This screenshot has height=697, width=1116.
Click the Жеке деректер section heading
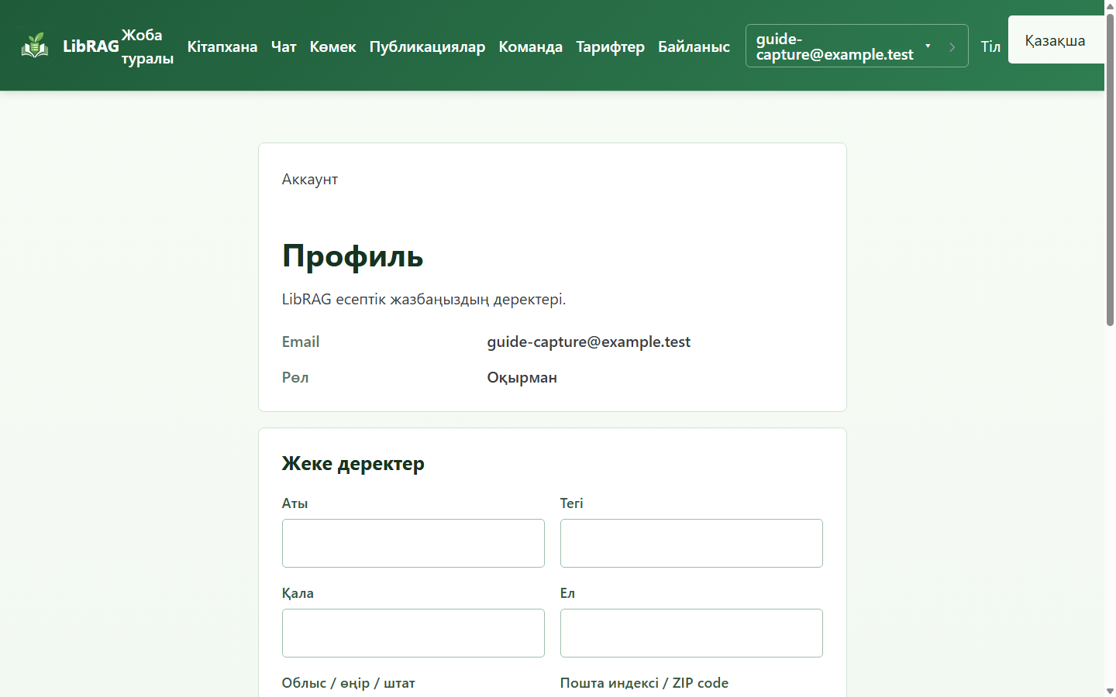(x=353, y=463)
